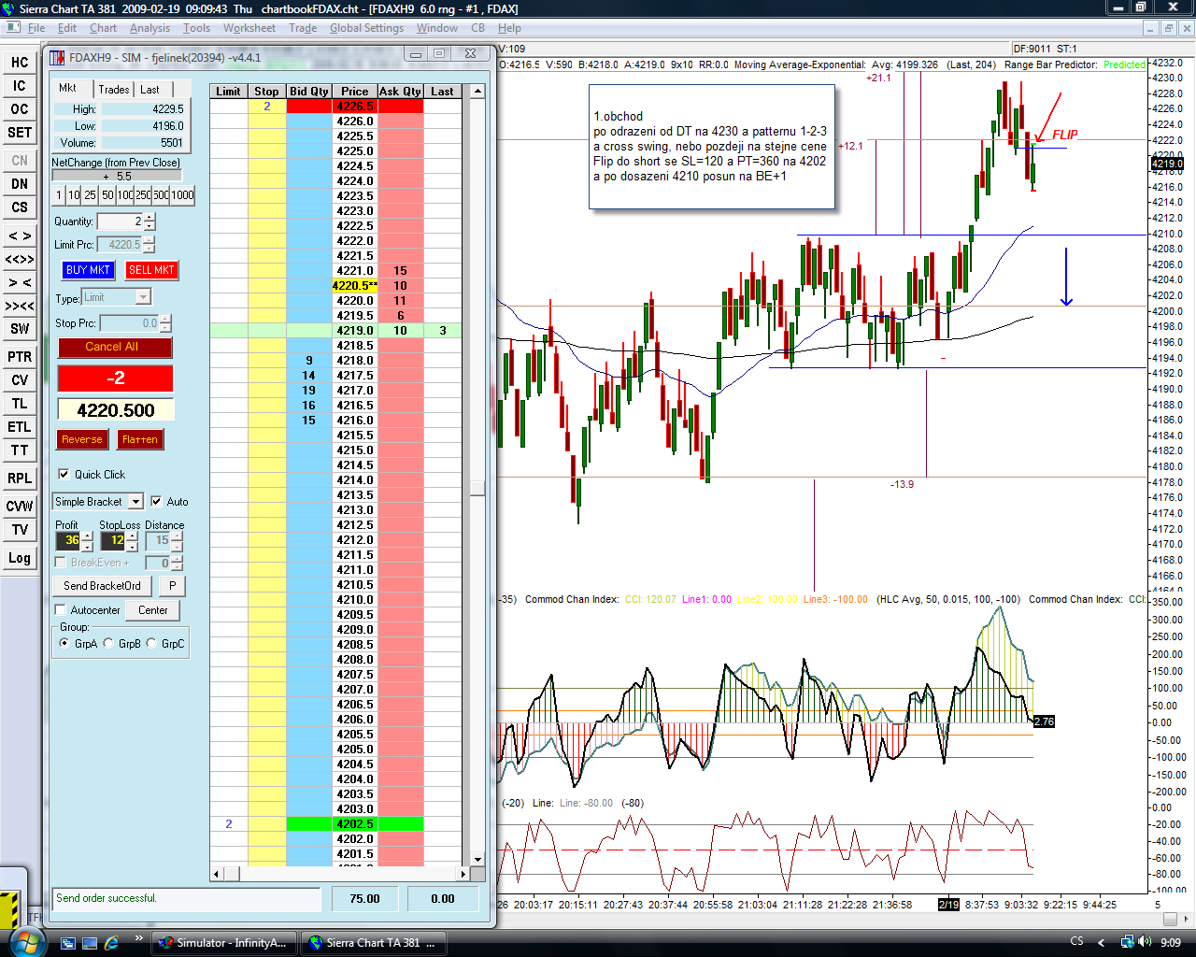Click the Center button
The width and height of the screenshot is (1196, 957).
(x=153, y=610)
